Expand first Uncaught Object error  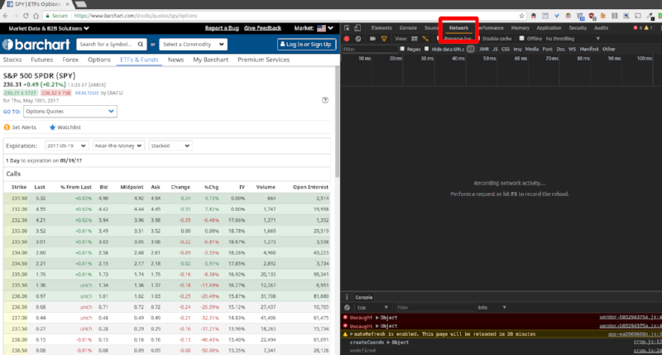tap(377, 318)
